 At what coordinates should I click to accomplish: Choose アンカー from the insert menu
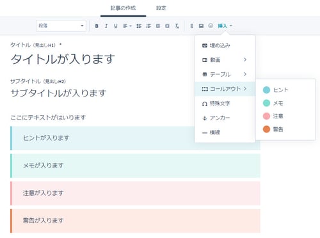pyautogui.click(x=225, y=118)
